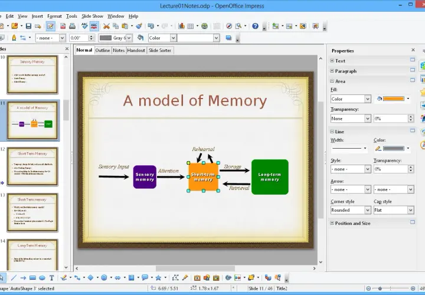Viewport: 425px width, 295px height.
Task: Open the Fontwork Gallery icon
Action: click(197, 278)
